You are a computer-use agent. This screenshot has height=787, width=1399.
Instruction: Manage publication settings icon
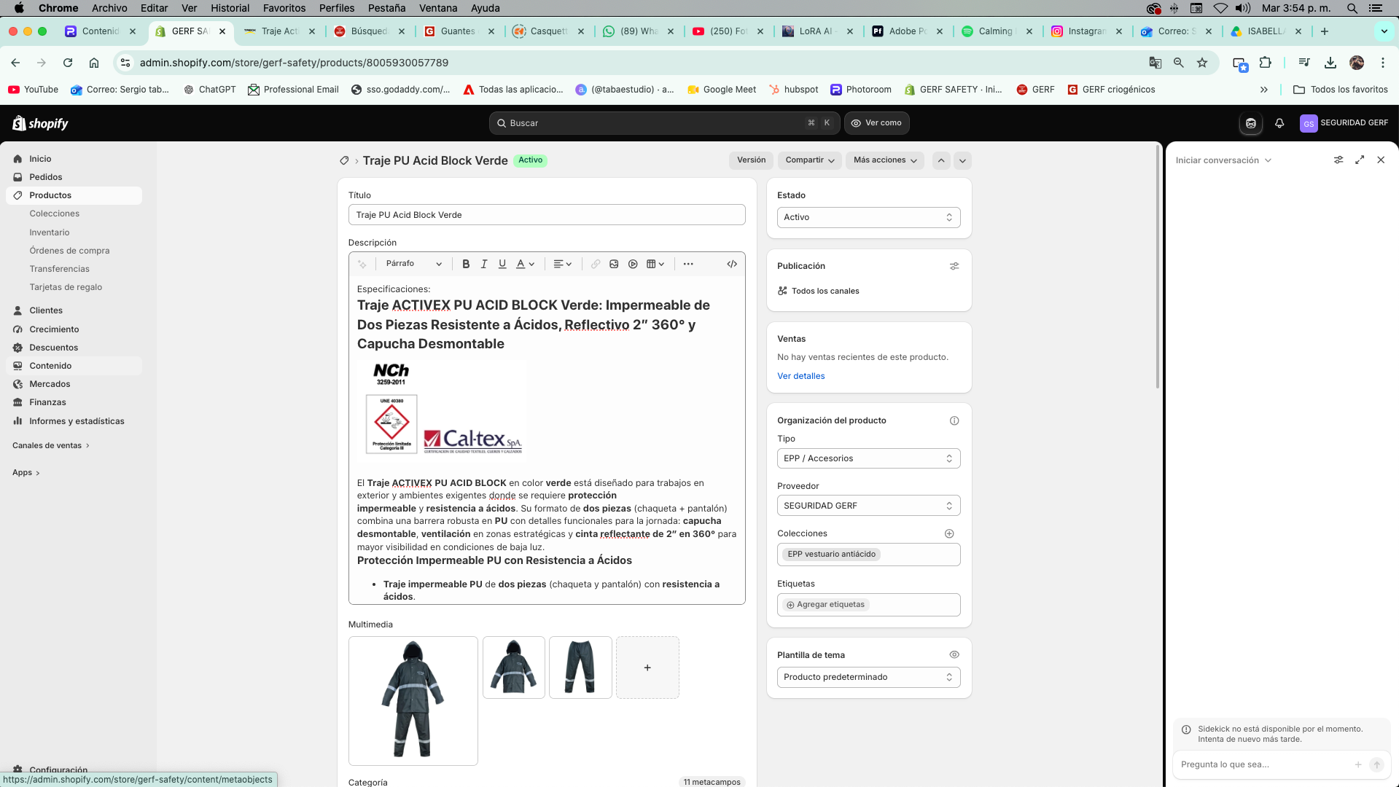click(954, 266)
